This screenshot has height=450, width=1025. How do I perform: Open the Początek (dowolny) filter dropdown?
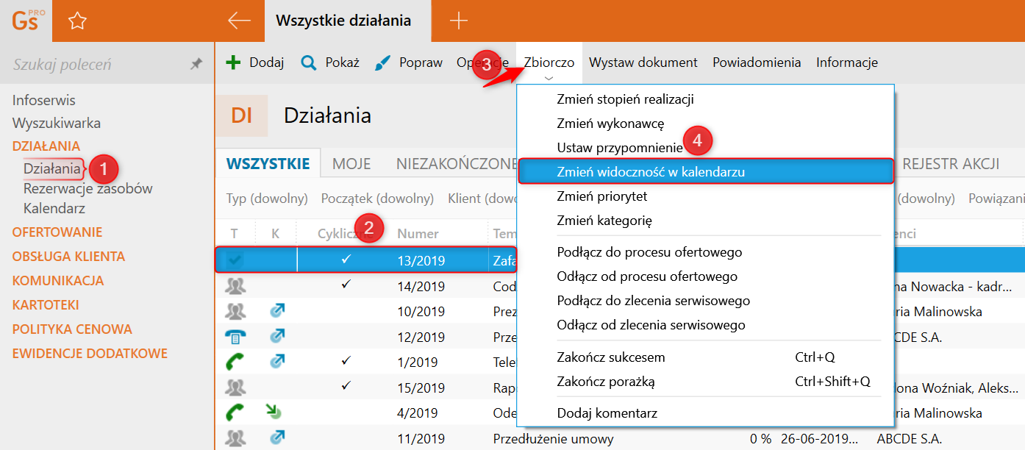pyautogui.click(x=379, y=199)
